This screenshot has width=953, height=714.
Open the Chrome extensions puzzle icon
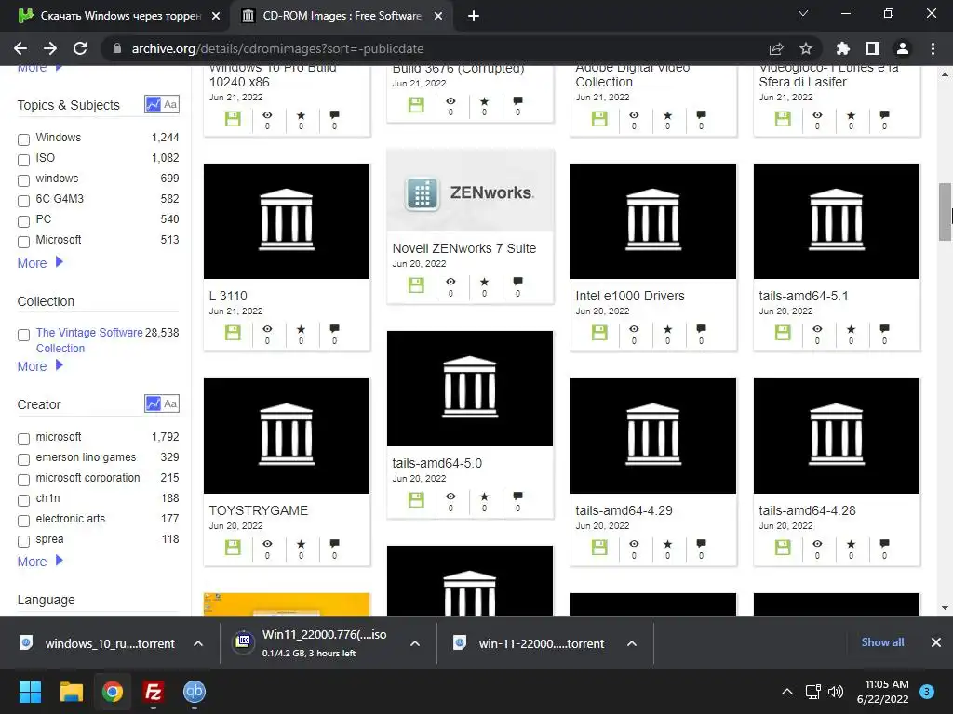(842, 48)
